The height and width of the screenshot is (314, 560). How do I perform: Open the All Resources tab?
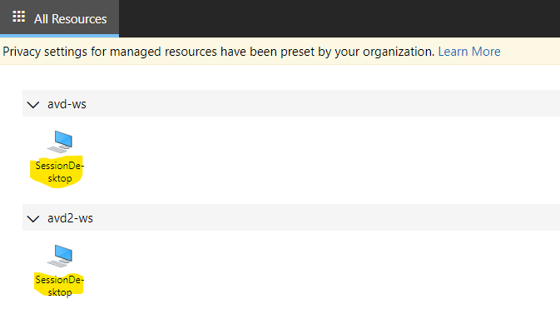tap(59, 18)
